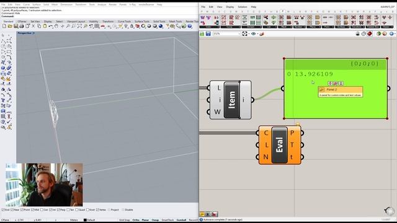
Task: Click the Grasshopper zoom extents icon
Action: (245, 33)
